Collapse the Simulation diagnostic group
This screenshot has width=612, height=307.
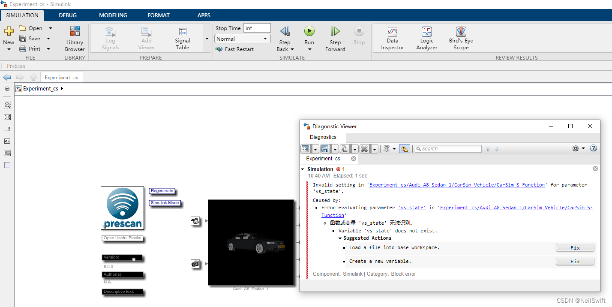(303, 169)
